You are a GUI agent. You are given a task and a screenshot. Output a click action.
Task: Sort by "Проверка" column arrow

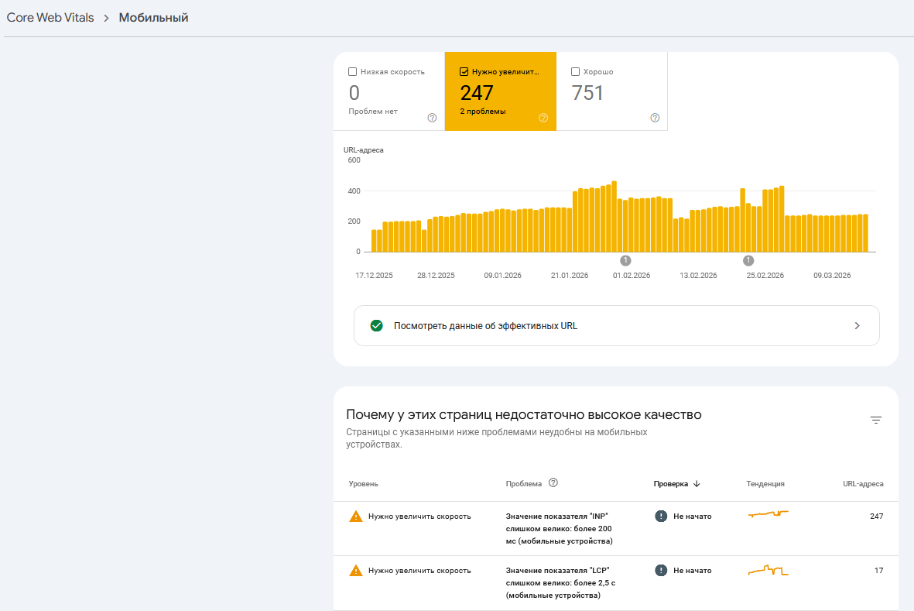tap(697, 484)
